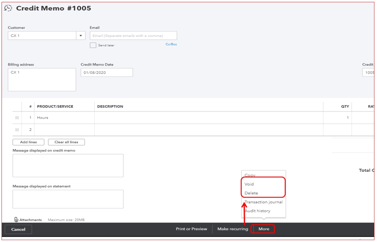Click drag handle icon on line 1
Screen dimensions: 377x242
17,118
